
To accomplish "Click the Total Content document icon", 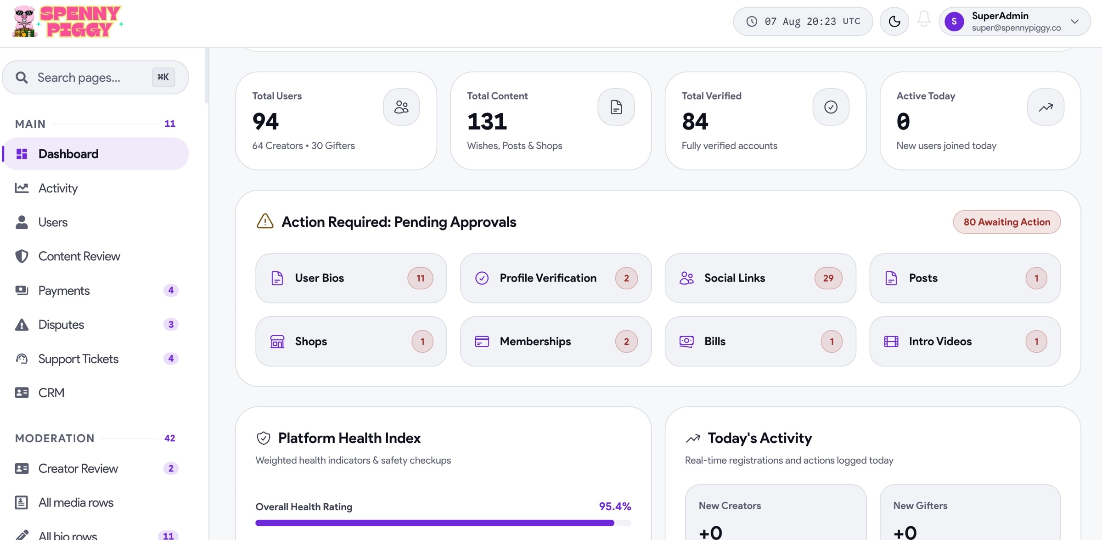I will click(616, 107).
